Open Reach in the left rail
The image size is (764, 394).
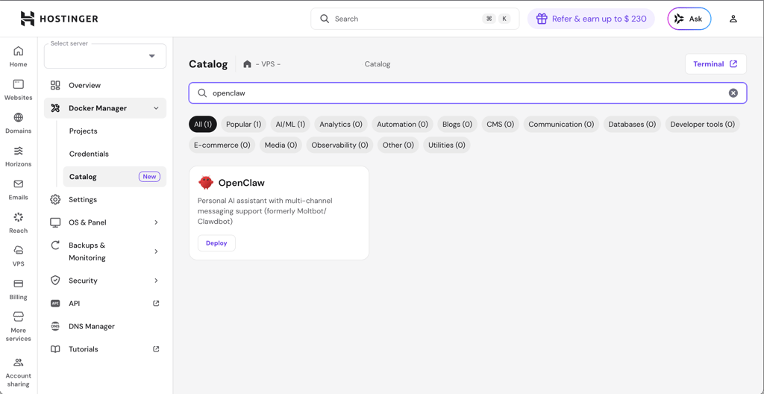[19, 223]
